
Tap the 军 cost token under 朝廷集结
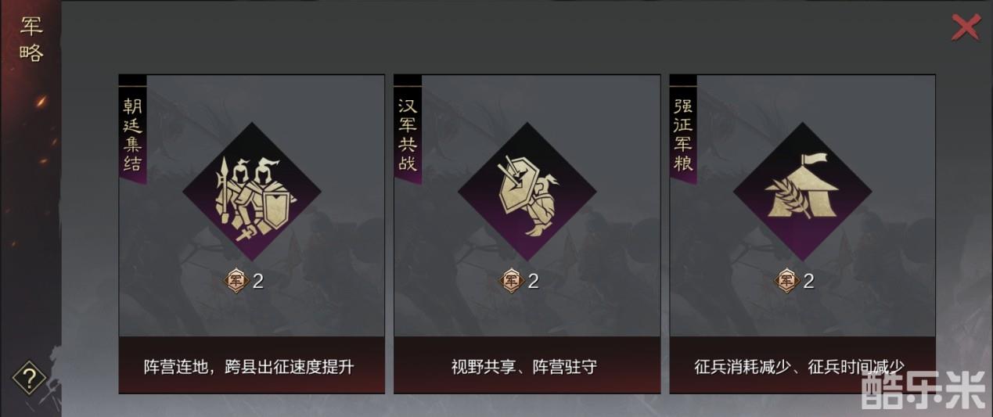click(237, 281)
